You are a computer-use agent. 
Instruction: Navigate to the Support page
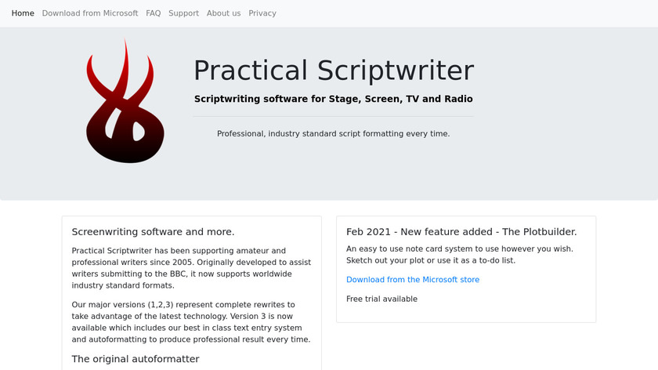coord(183,13)
